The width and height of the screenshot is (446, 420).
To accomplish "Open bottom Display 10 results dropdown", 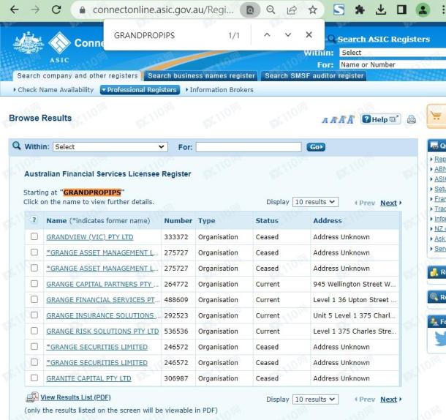I will pyautogui.click(x=315, y=400).
